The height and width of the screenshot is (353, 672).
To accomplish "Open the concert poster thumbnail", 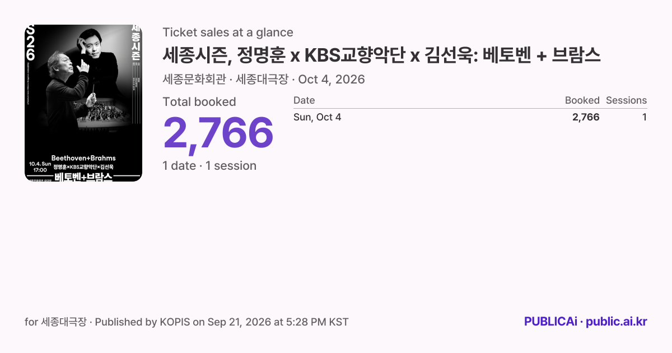I will [83, 103].
